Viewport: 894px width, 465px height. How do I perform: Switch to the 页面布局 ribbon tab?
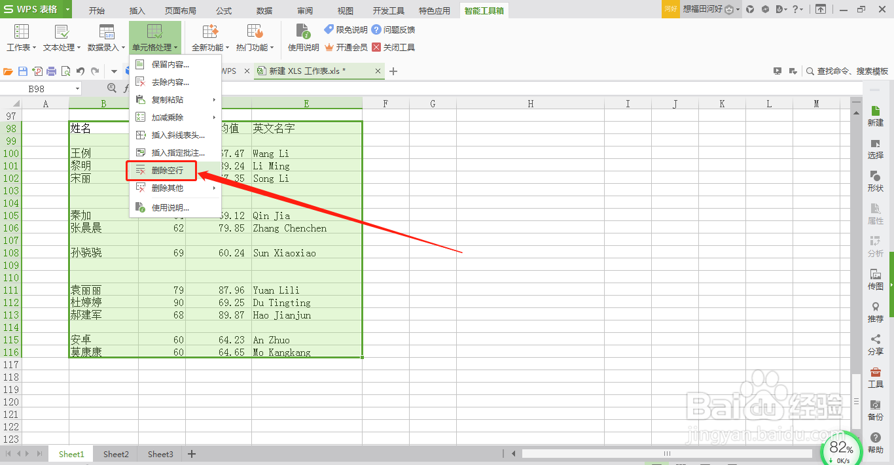tap(180, 10)
